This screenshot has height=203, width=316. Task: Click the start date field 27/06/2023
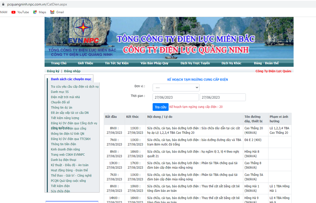coord(176,97)
